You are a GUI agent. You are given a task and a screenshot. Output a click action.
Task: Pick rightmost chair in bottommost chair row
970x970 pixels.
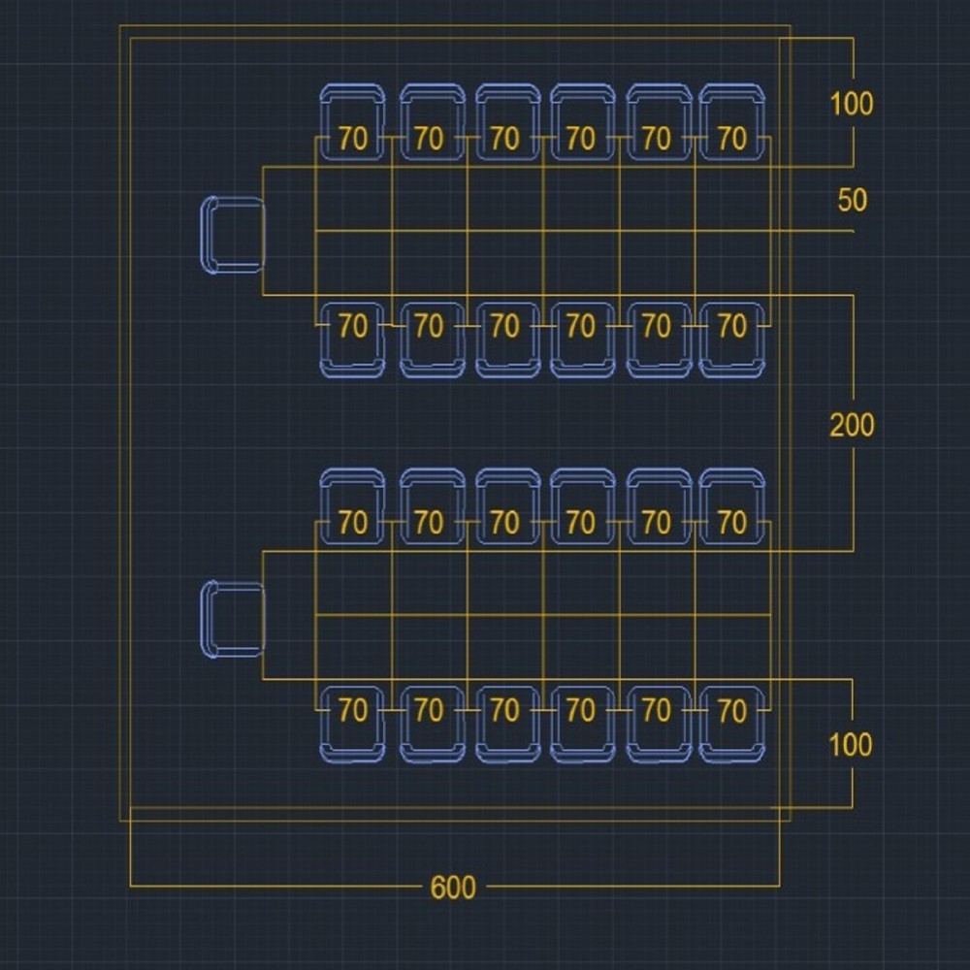click(x=732, y=725)
